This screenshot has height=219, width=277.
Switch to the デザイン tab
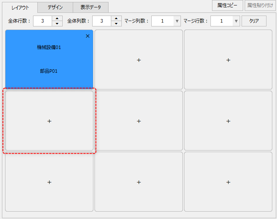tap(55, 7)
